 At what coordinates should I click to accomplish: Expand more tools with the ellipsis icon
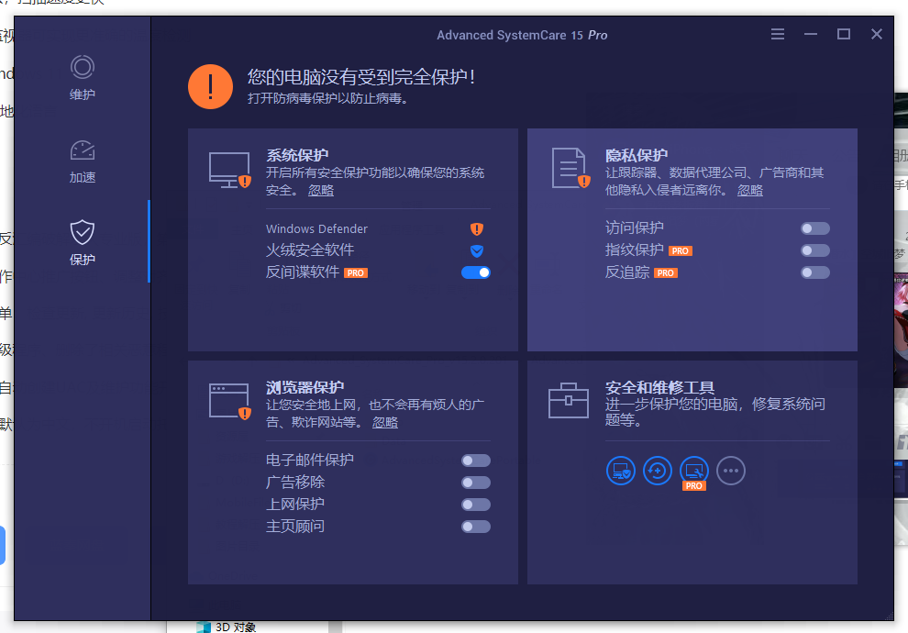731,472
